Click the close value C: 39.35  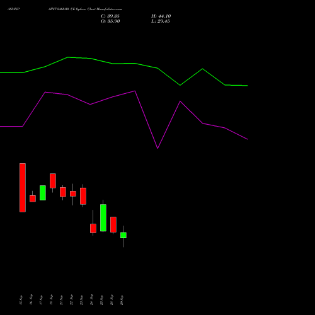pos(110,16)
